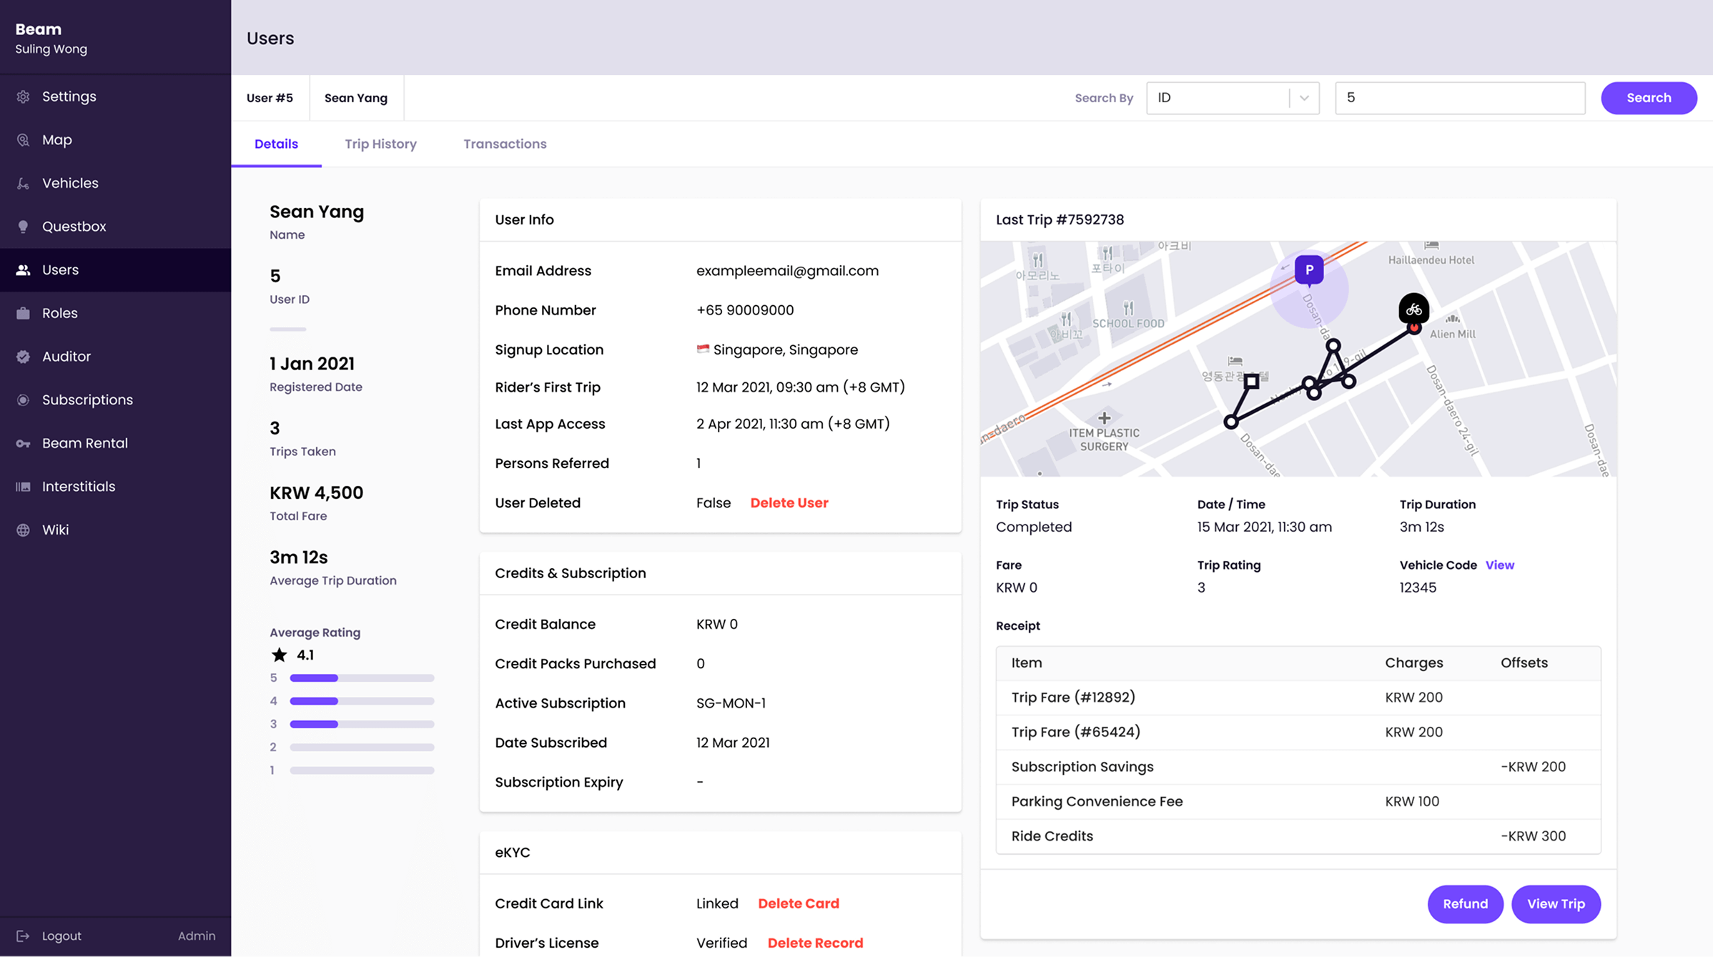The width and height of the screenshot is (1713, 957).
Task: Click the Subscriptions circle icon
Action: click(23, 400)
